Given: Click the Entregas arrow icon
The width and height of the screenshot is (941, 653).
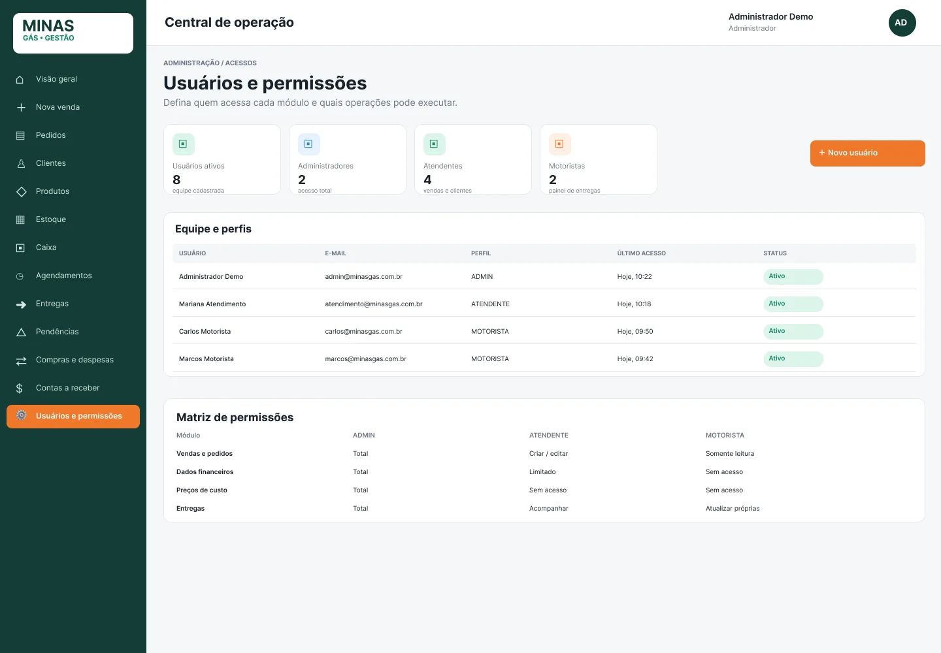Looking at the screenshot, I should (21, 304).
